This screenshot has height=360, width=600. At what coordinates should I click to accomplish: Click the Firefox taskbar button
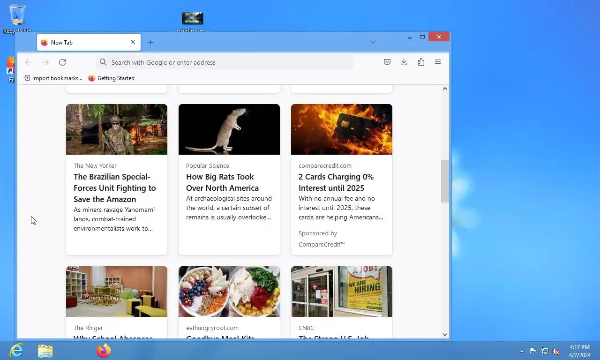tap(104, 351)
